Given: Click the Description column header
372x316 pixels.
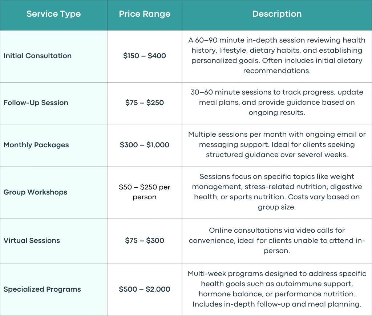Looking at the screenshot, I should [x=277, y=14].
